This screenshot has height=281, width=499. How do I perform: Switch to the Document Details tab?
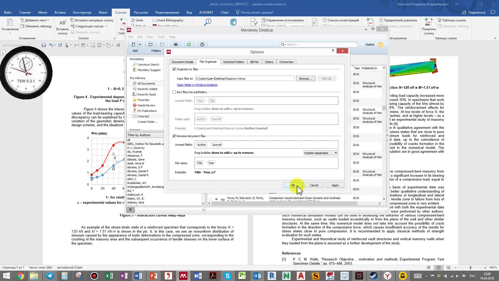point(182,62)
